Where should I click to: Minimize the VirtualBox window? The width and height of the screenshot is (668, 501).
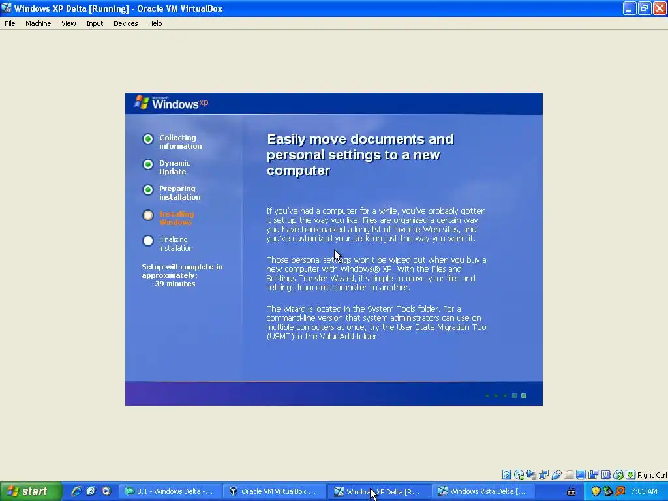click(x=630, y=8)
